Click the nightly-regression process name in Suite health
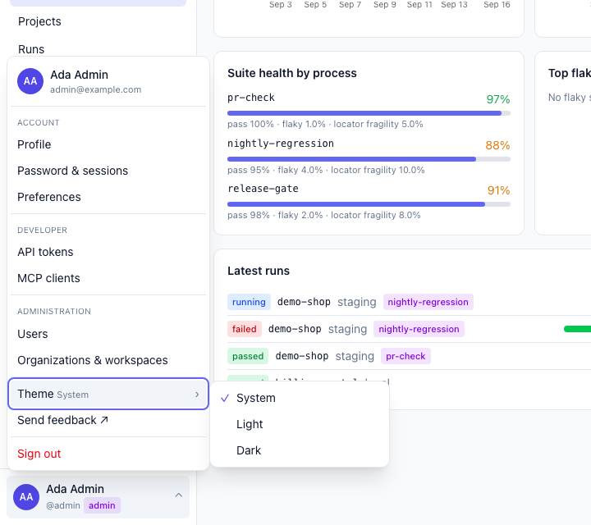The width and height of the screenshot is (591, 525). [x=281, y=144]
